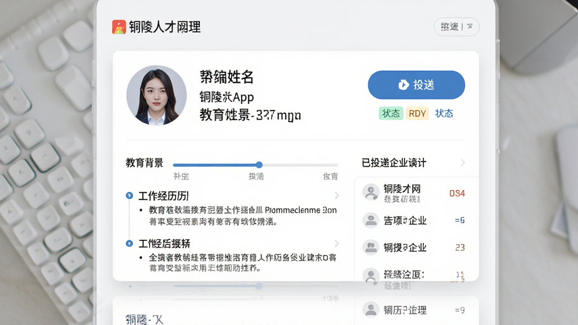Click the play icon inside 投递 button
This screenshot has height=325, width=578.
click(x=403, y=85)
